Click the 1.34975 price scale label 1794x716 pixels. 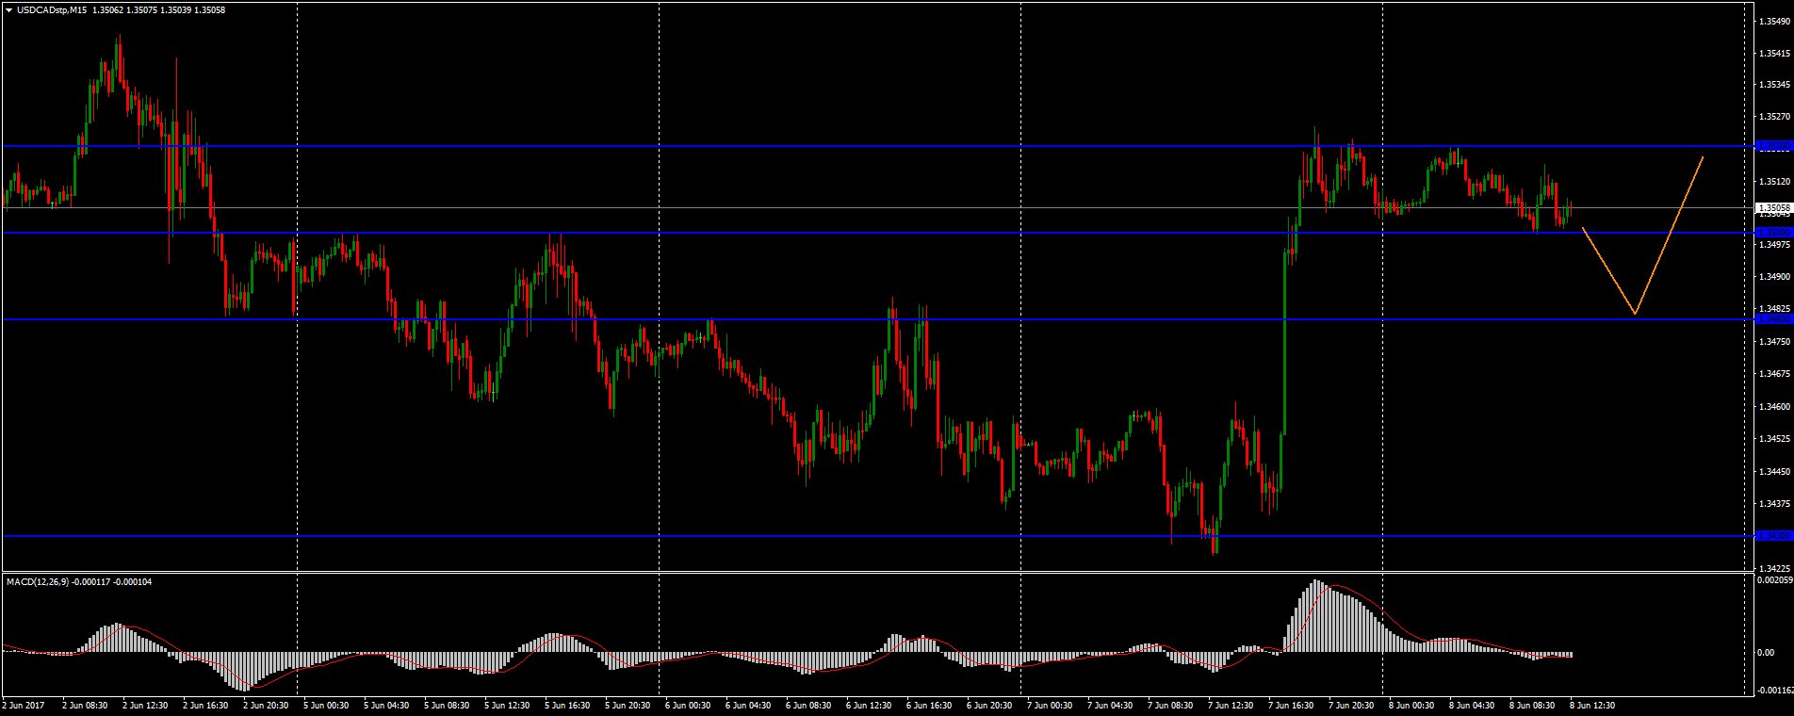click(1774, 245)
